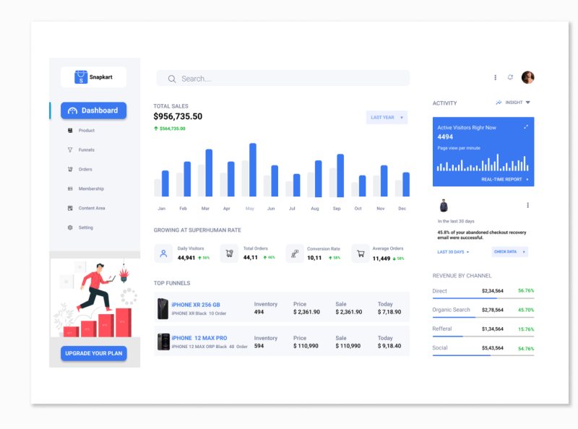The width and height of the screenshot is (578, 429).
Task: Click the REAL-TIME REPORT link
Action: [502, 179]
